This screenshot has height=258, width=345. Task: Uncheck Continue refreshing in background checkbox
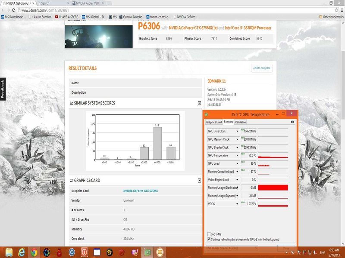(x=209, y=240)
